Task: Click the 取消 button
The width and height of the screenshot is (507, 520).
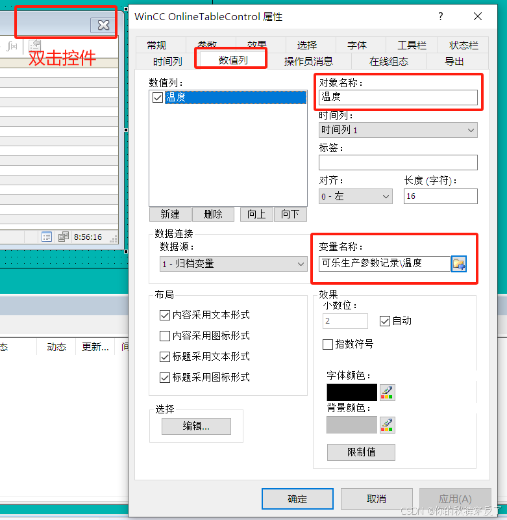Action: click(x=377, y=499)
